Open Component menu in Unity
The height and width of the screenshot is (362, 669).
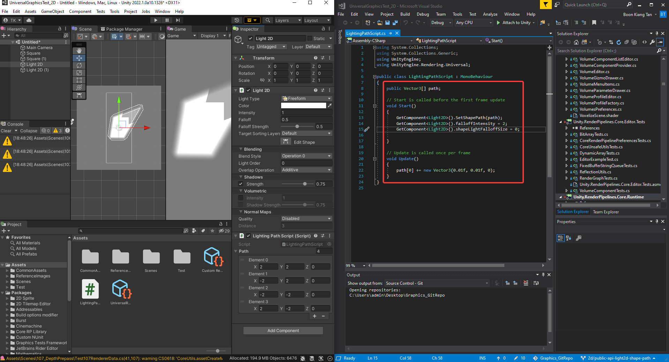point(80,11)
